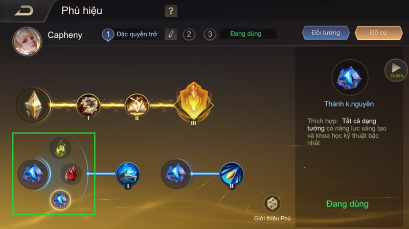
Task: Pick the tier II burning book badge
Action: coord(137,106)
